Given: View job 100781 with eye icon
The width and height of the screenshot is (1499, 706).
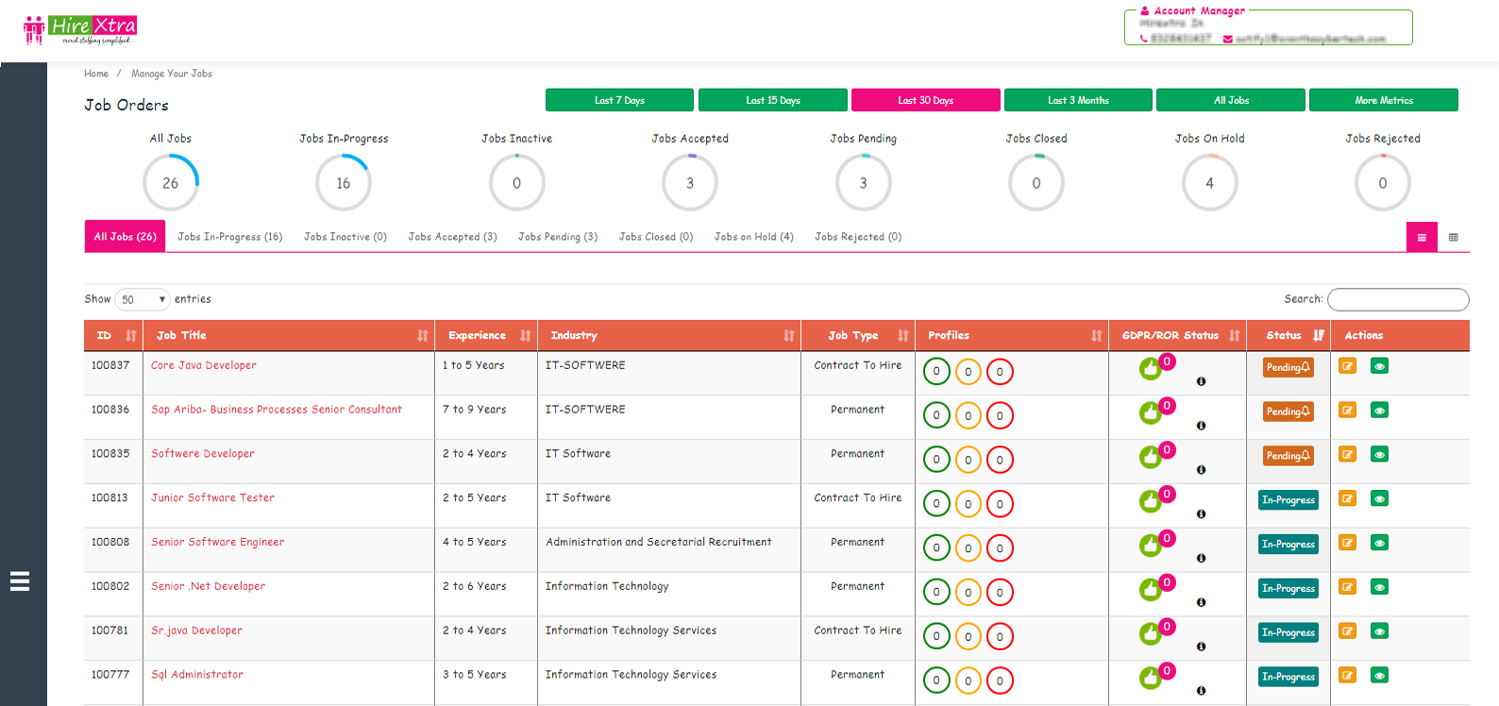Looking at the screenshot, I should 1379,631.
